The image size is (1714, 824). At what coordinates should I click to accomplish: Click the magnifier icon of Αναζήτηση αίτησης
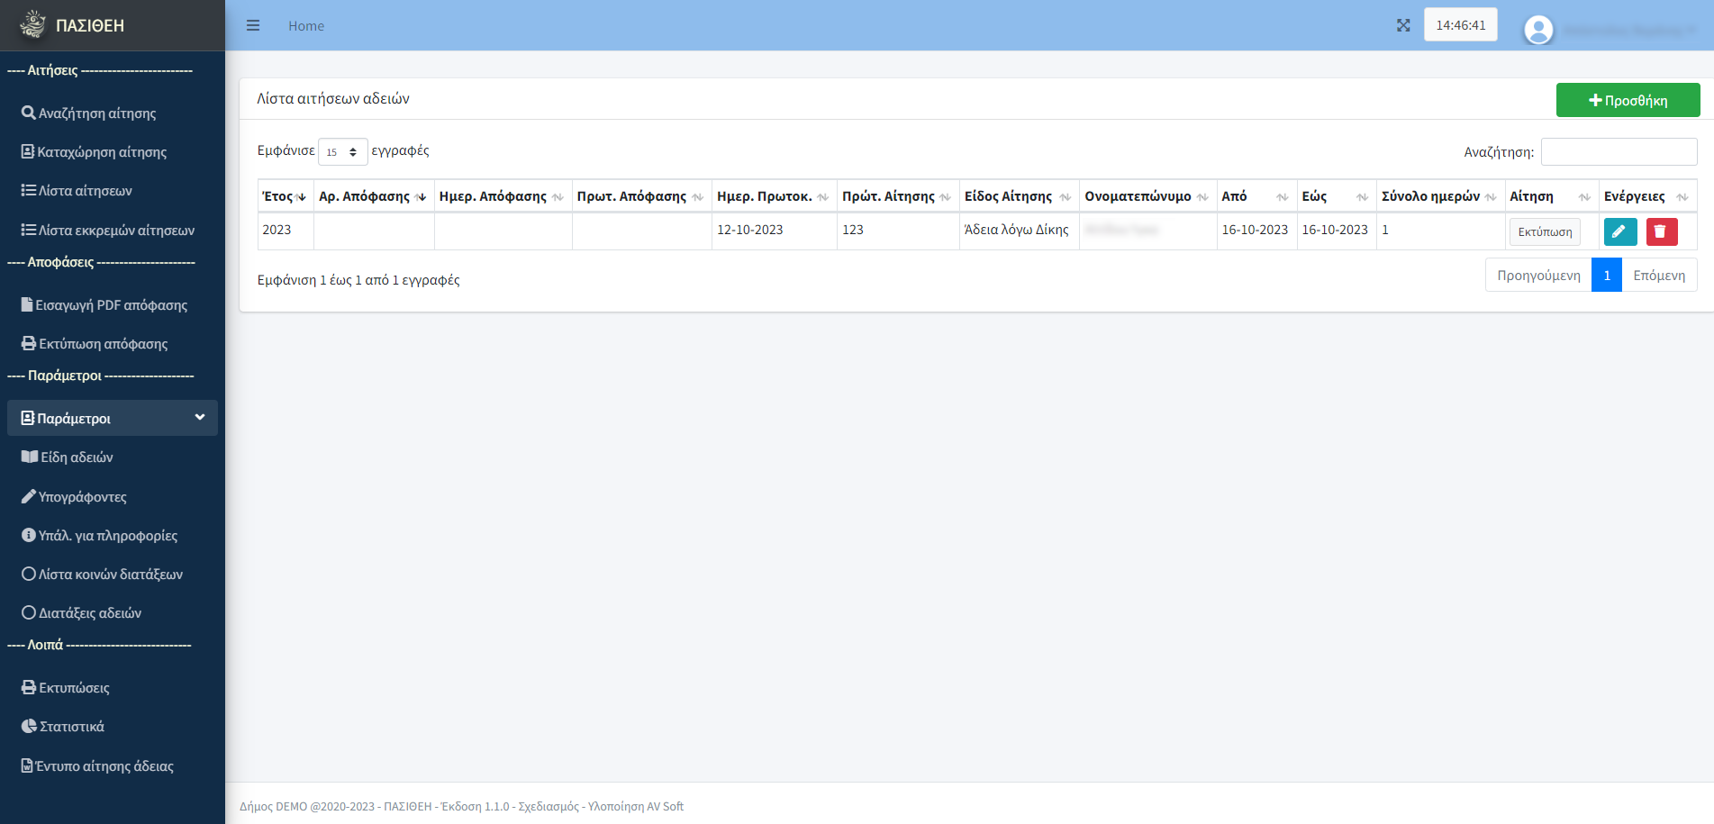tap(29, 113)
